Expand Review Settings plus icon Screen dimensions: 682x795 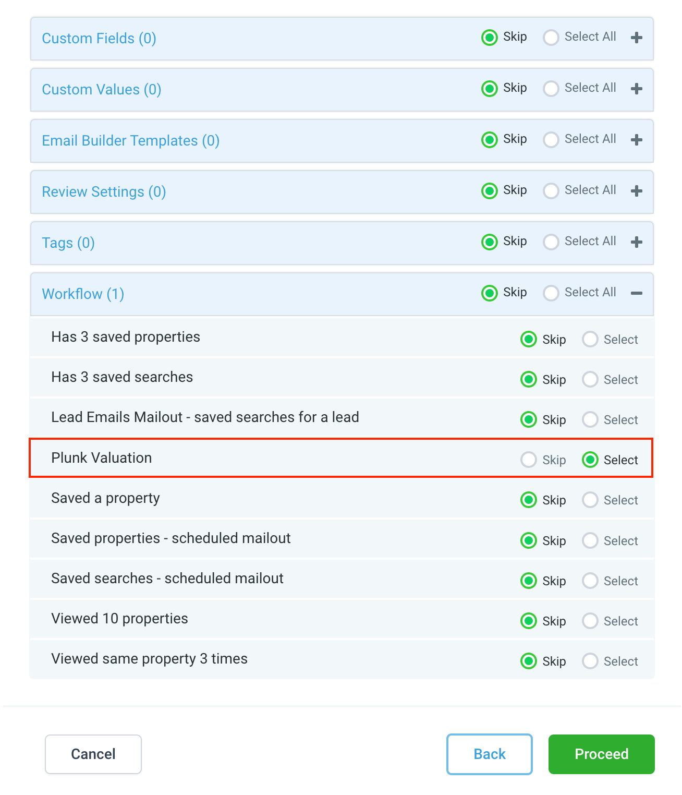(x=636, y=191)
